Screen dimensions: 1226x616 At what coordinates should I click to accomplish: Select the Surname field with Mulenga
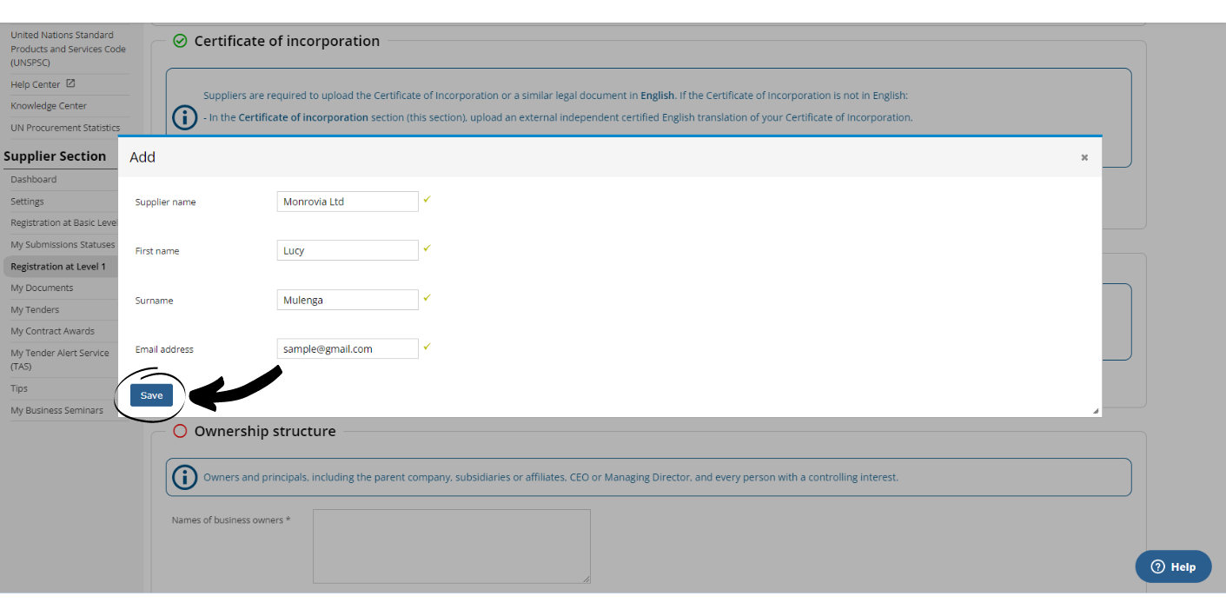(348, 300)
